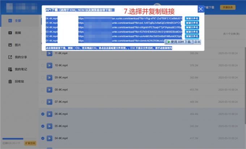
Task: Click the share icon beside 我的分享
Action: [10, 57]
